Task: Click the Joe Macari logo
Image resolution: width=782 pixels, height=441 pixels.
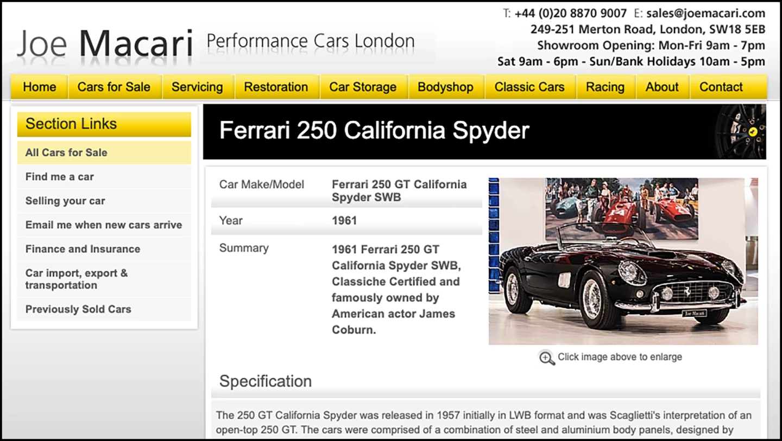Action: tap(105, 43)
